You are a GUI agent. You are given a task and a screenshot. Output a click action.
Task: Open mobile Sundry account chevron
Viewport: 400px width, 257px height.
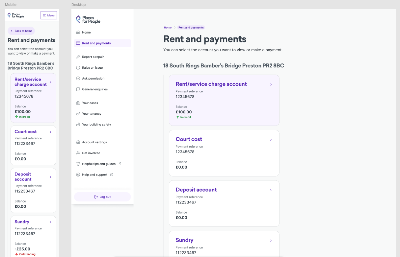[50, 222]
